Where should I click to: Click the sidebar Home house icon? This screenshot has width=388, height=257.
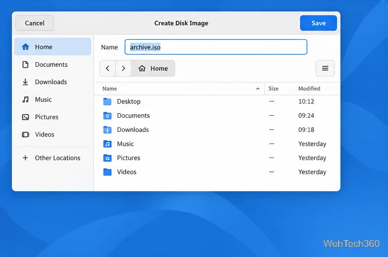(26, 47)
